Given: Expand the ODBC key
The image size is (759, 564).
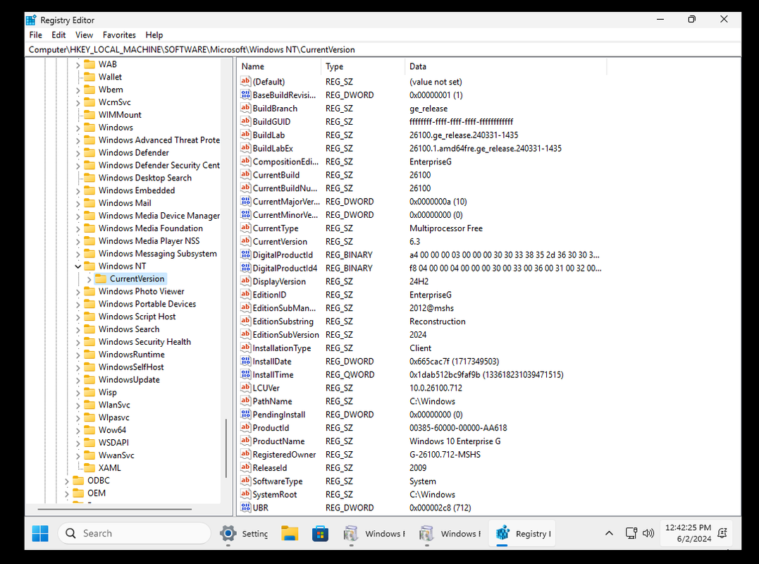Looking at the screenshot, I should click(67, 481).
